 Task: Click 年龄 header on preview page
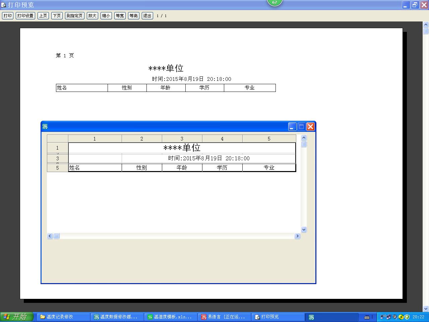[166, 88]
